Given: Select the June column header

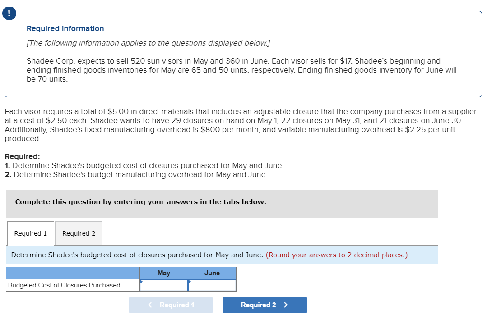Looking at the screenshot, I should click(x=212, y=273).
